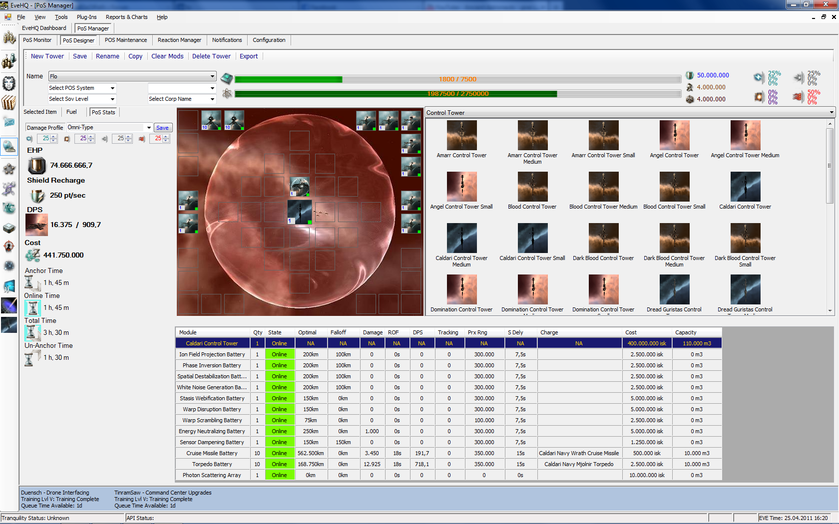The width and height of the screenshot is (839, 524).
Task: Open the spiral galaxy icon in left sidebar
Action: tap(9, 266)
